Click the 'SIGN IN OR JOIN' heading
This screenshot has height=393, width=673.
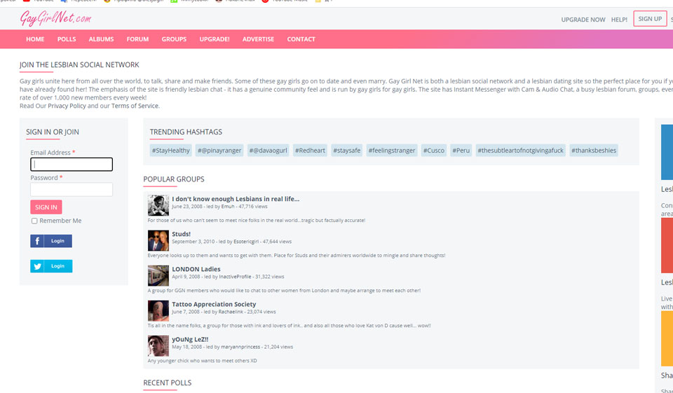(53, 132)
